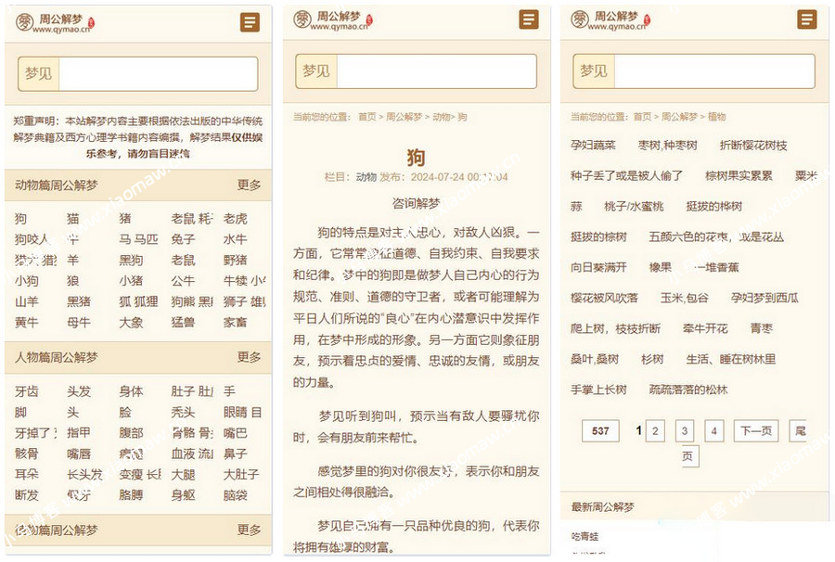This screenshot has height=562, width=835.
Task: Open the hamburger menu on the homepage screen
Action: point(250,22)
